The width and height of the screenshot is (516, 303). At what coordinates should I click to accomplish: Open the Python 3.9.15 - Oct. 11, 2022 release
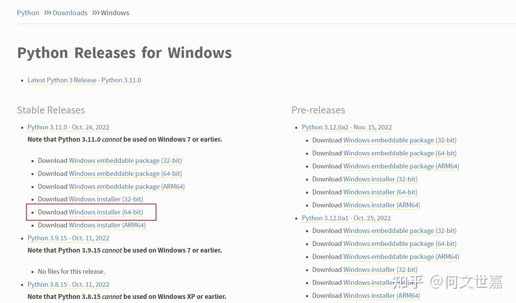pos(68,238)
